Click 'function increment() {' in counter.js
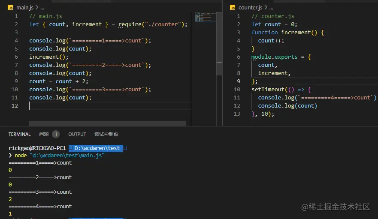378x219 pixels. [x=287, y=32]
